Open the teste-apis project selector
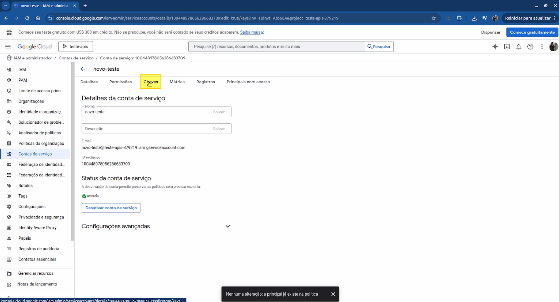Screen dimensions: 559x302 75,47
